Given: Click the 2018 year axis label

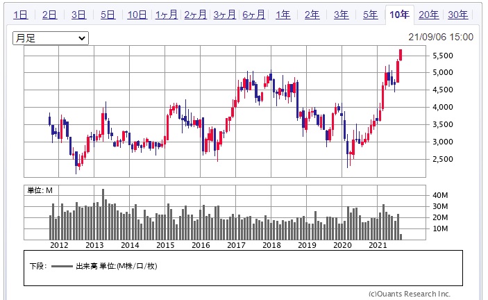Looking at the screenshot, I should [271, 245].
